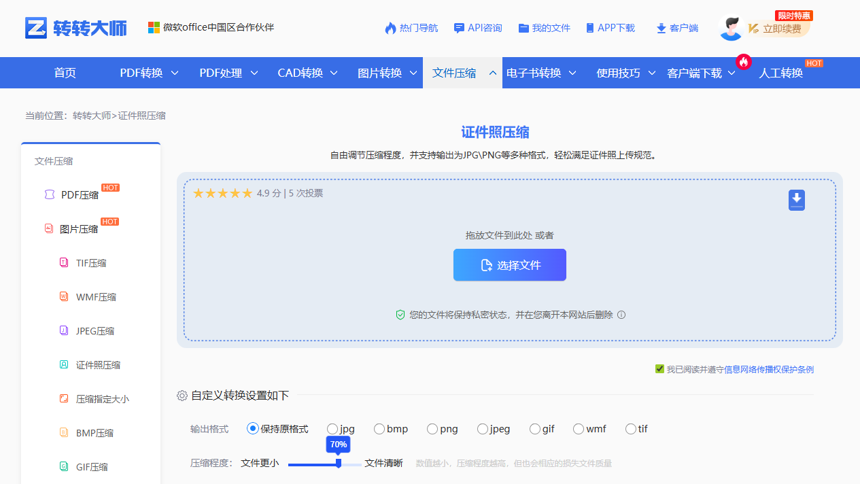Open the 热门导航 navigation icon
860x484 pixels.
(391, 28)
